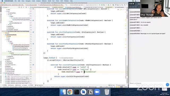Image resolution: width=170 pixels, height=96 pixels.
Task: Click the blue send button in chat
Action: 167,85
